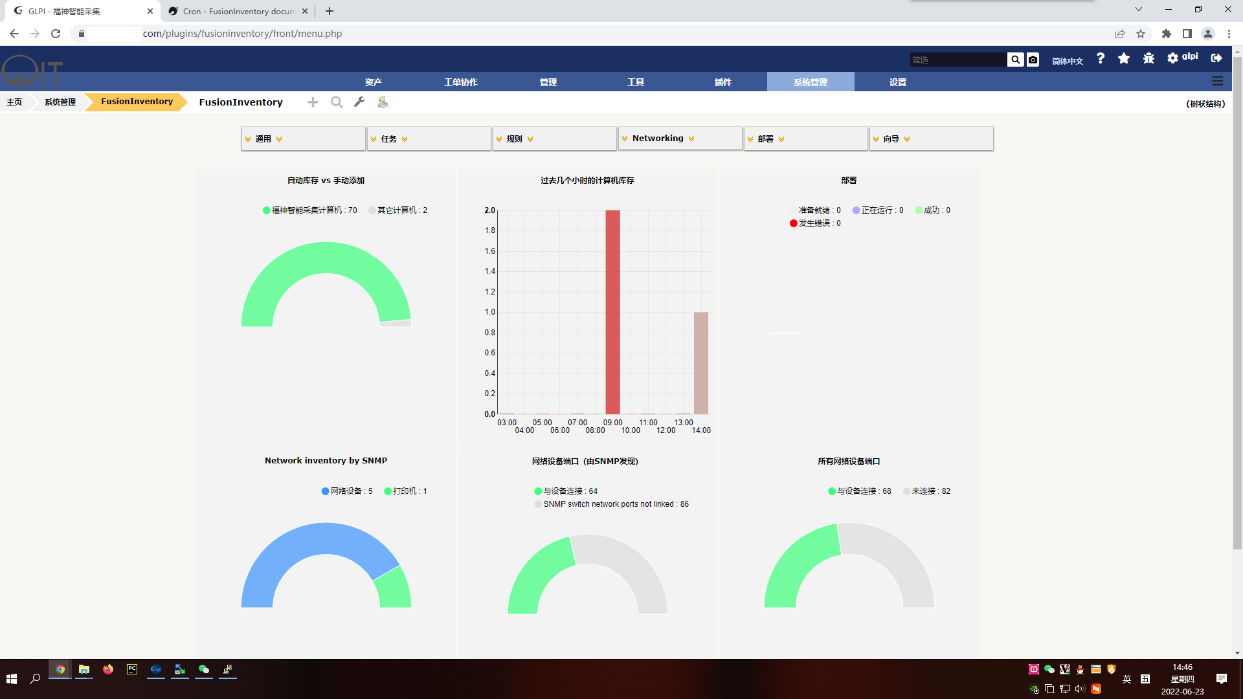
Task: Toggle legend 成功 : 0
Action: (x=933, y=210)
